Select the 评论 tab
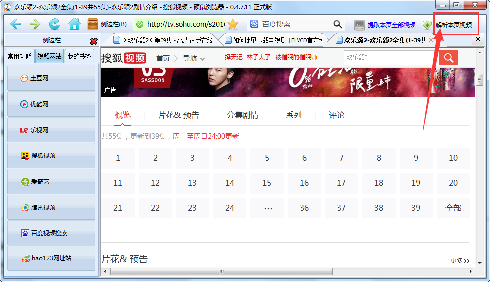Image resolution: width=490 pixels, height=282 pixels. 336,115
